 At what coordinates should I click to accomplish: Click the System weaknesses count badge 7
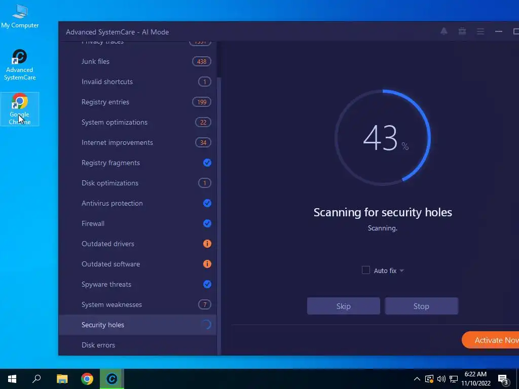tap(205, 304)
